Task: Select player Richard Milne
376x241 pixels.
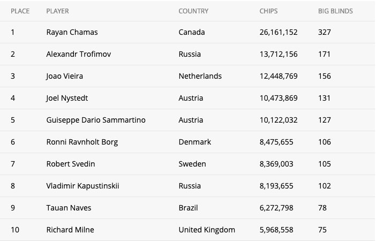Action: pyautogui.click(x=70, y=230)
